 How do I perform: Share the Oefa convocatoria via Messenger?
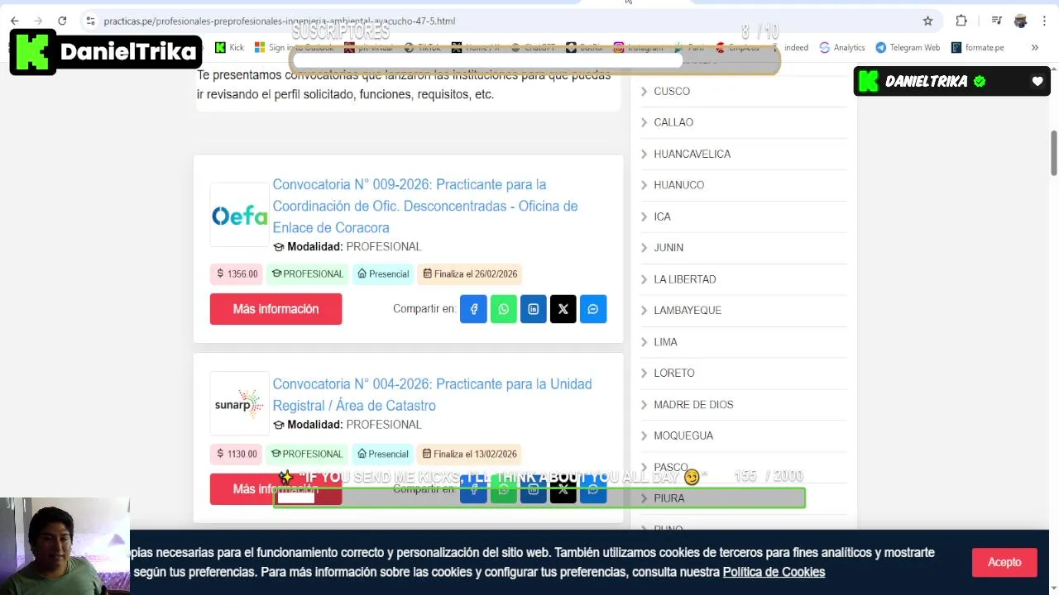click(592, 309)
